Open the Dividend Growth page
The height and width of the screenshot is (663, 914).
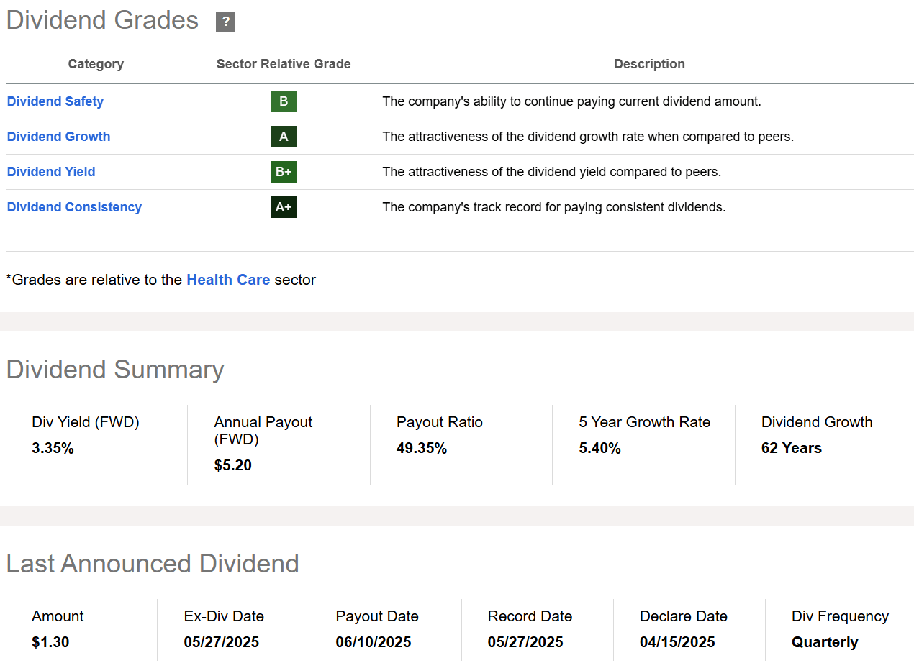coord(58,136)
